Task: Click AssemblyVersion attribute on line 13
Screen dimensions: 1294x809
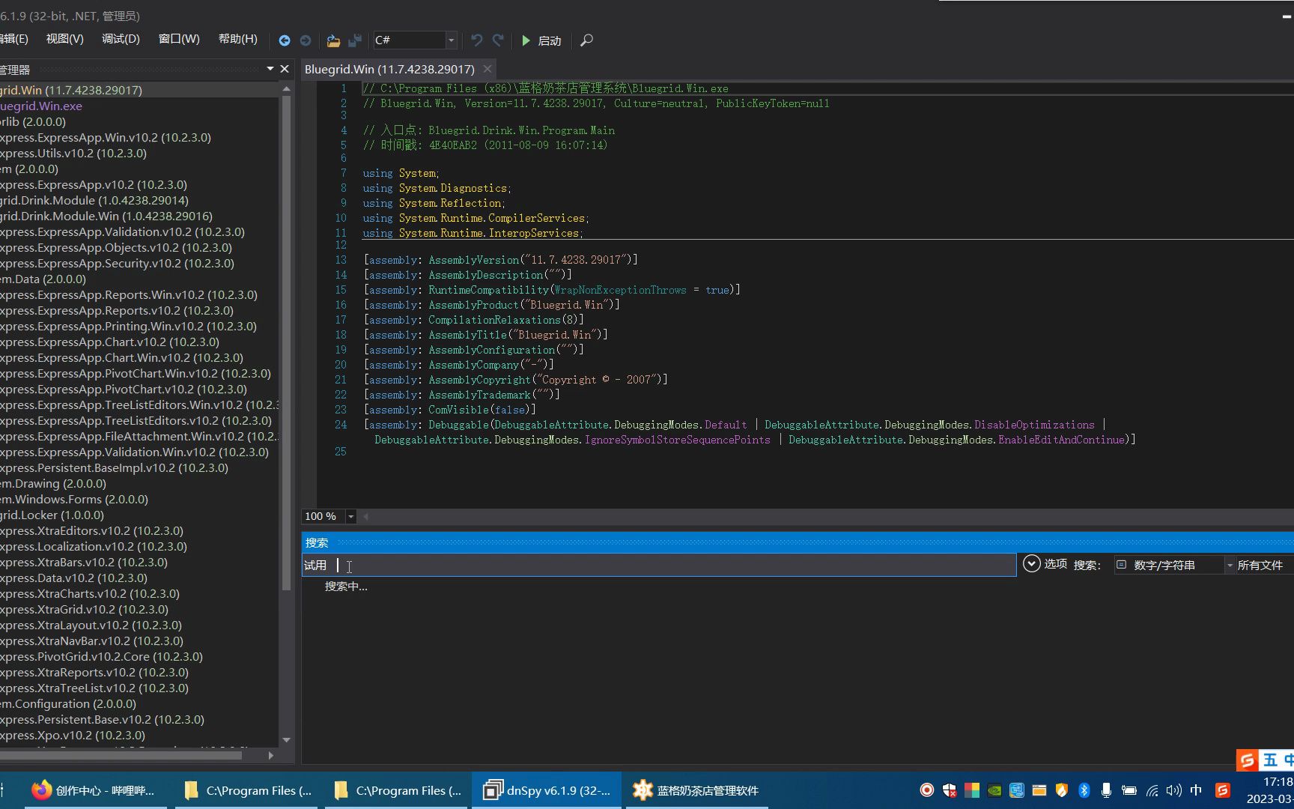Action: point(474,260)
